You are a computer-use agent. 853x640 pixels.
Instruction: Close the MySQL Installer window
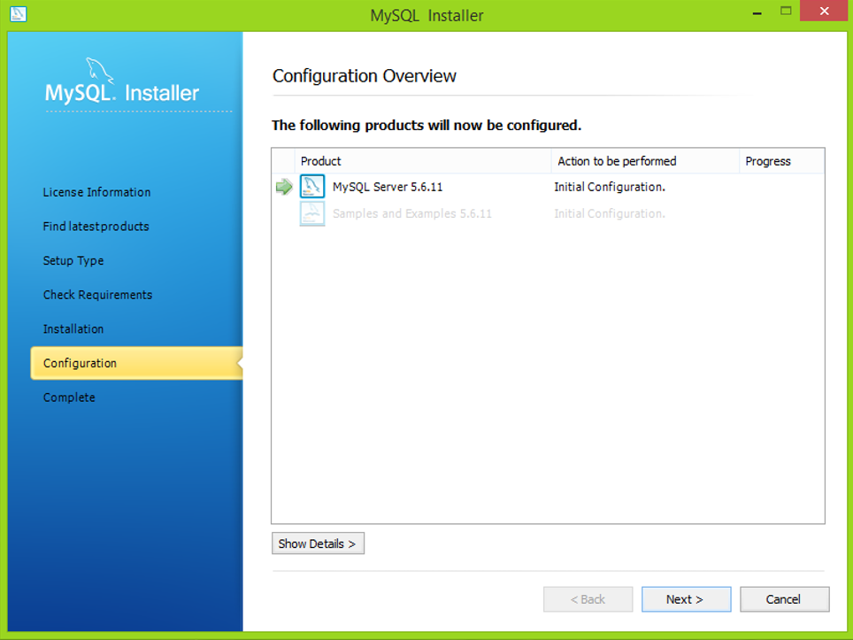[824, 11]
